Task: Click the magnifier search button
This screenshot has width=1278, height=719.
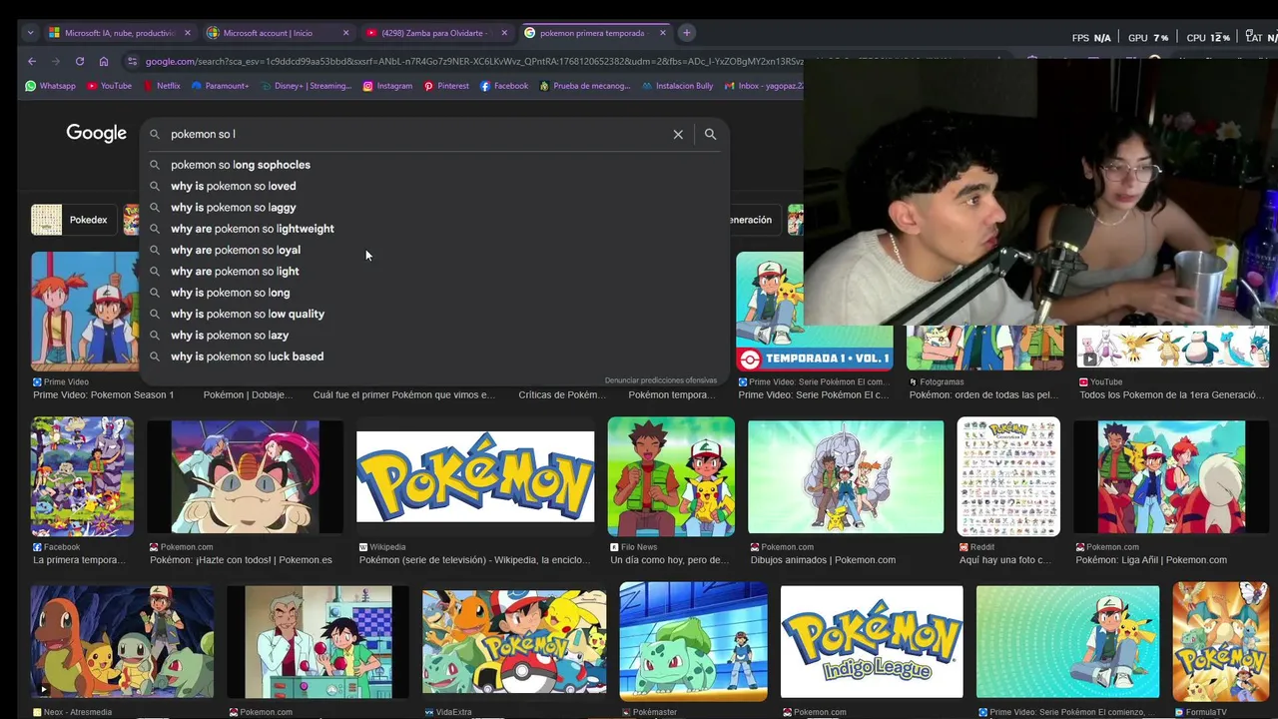Action: pyautogui.click(x=710, y=134)
